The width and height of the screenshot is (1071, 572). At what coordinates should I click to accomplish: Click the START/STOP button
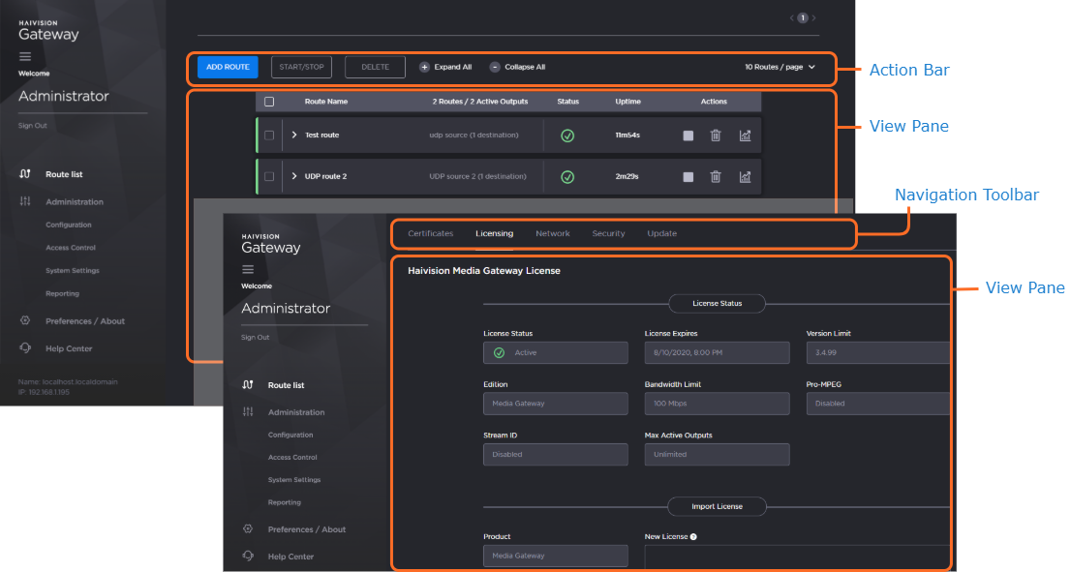[301, 67]
